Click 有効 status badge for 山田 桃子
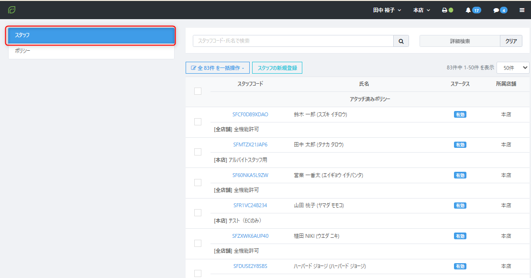The image size is (531, 278). 460,206
